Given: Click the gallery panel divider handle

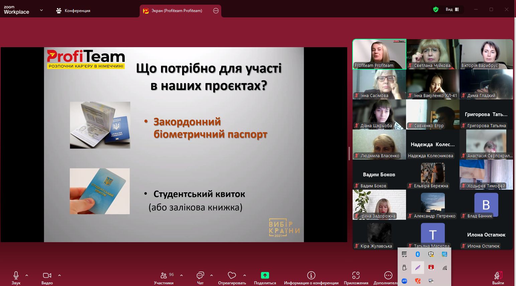Looking at the screenshot, I should pyautogui.click(x=350, y=154).
